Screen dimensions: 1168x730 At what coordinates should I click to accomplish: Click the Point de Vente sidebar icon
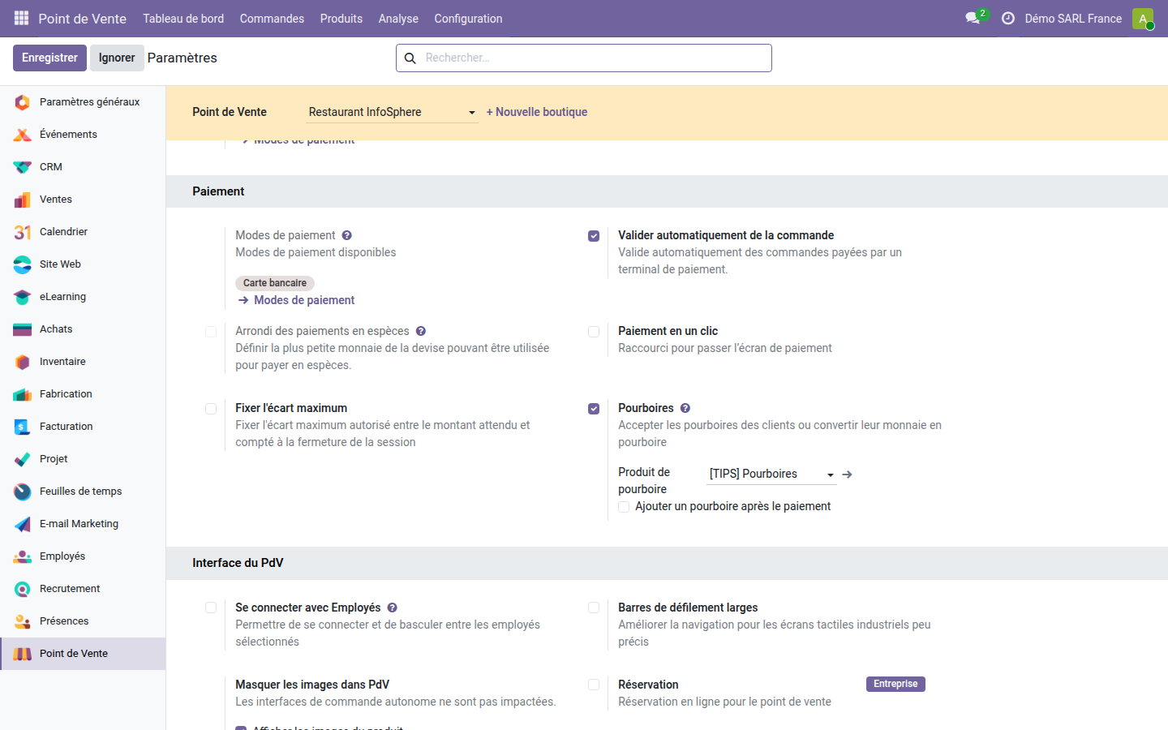click(x=23, y=654)
